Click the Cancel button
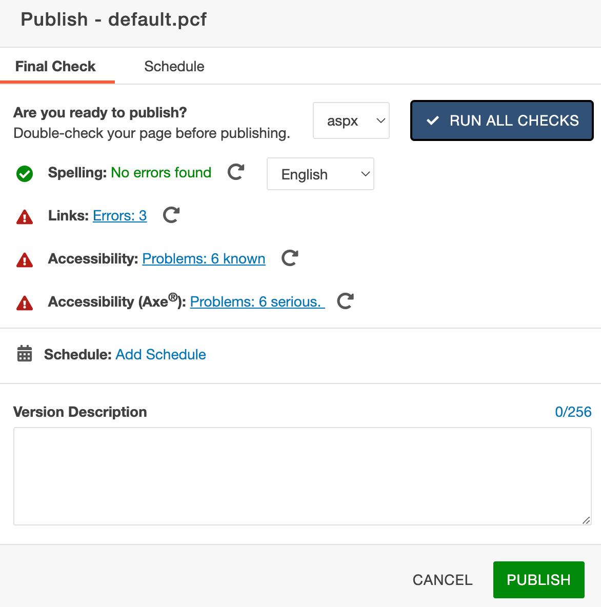 pos(443,579)
